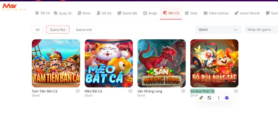Click the translate icon in selection popup
The image size is (278, 139).
tap(209, 98)
